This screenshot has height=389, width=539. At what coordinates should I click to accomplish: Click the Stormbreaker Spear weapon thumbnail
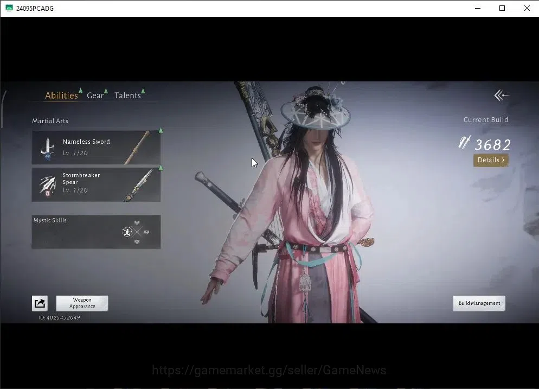coord(139,185)
